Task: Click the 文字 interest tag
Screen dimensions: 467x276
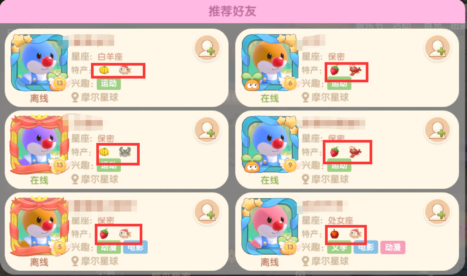Action: [x=339, y=247]
